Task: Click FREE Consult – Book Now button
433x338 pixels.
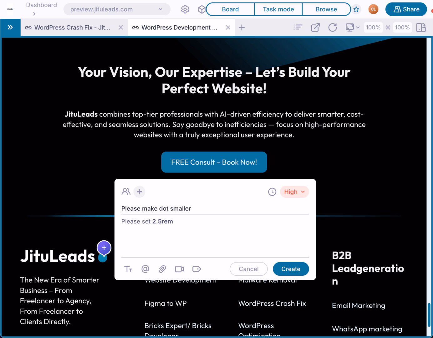Action: click(x=214, y=162)
